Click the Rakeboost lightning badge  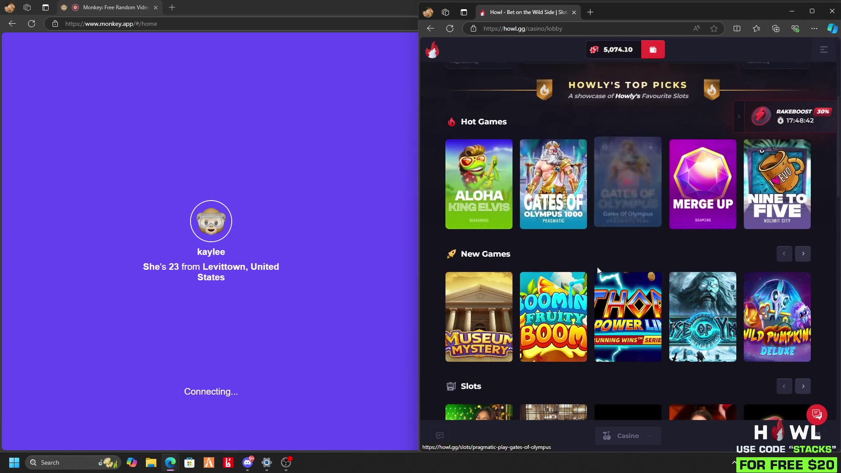pos(761,116)
